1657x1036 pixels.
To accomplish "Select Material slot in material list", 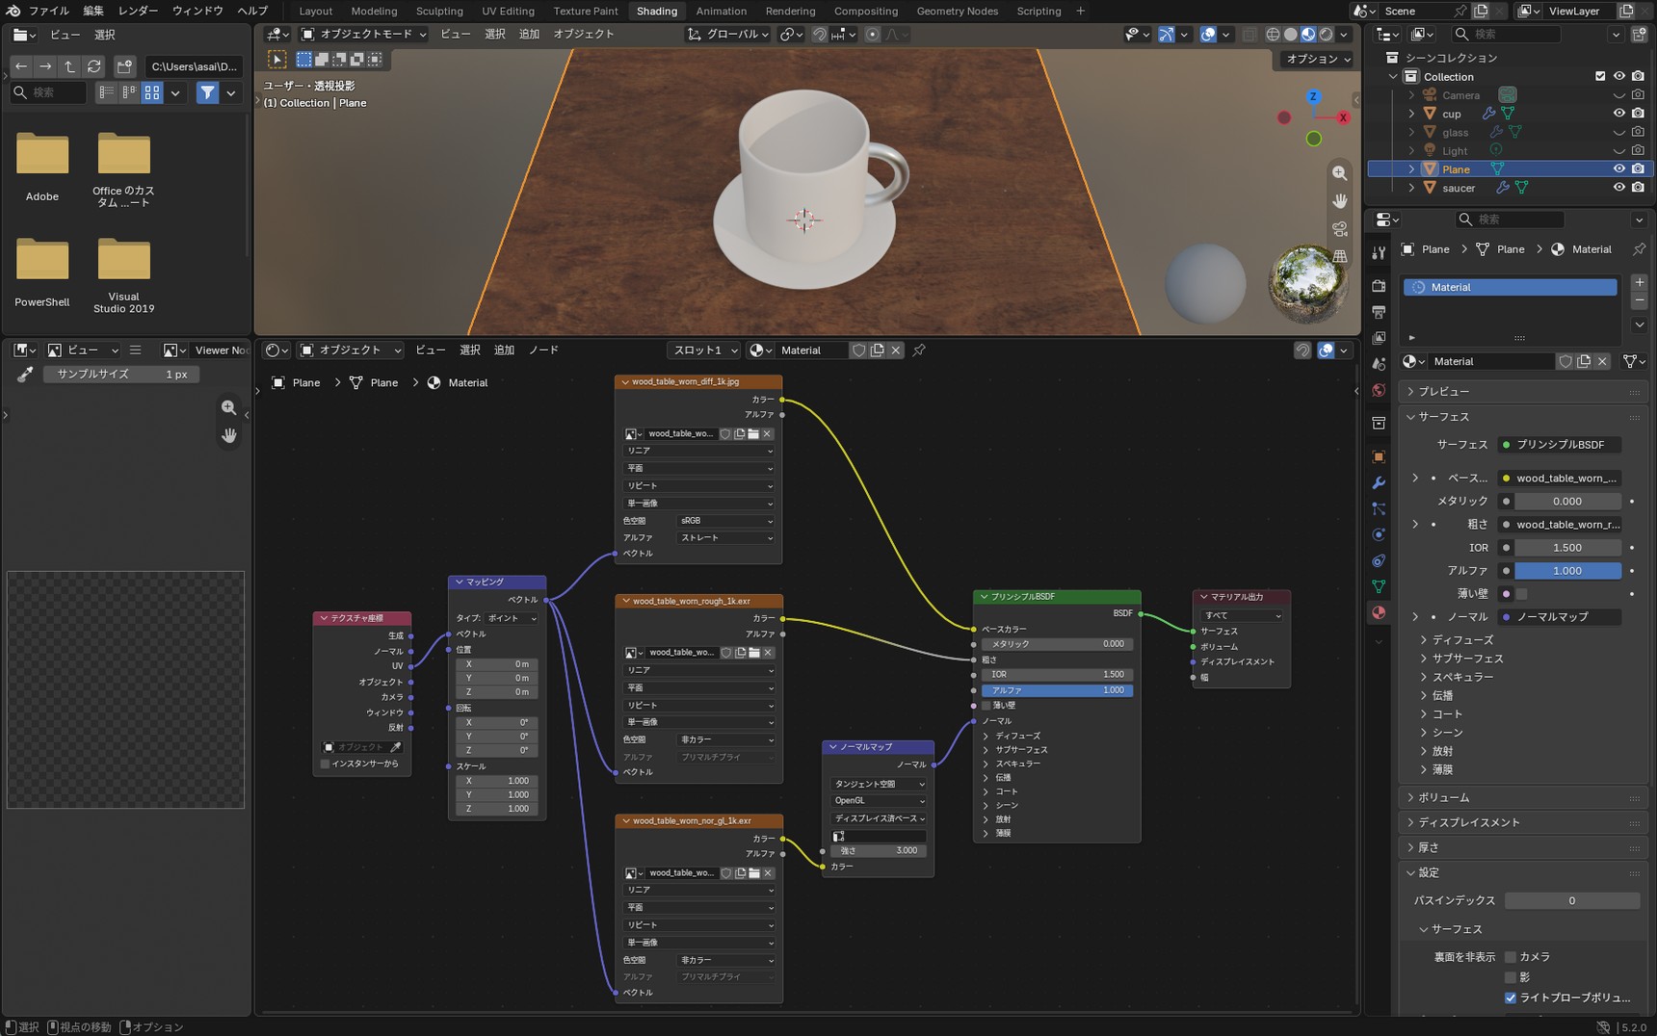I will point(1510,287).
